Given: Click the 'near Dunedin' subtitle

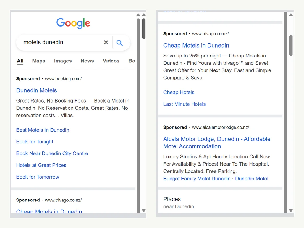Looking at the screenshot, I should (179, 206).
